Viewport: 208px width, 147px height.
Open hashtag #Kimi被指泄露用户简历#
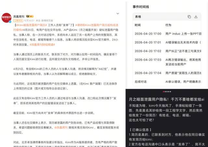pyautogui.click(x=30, y=25)
